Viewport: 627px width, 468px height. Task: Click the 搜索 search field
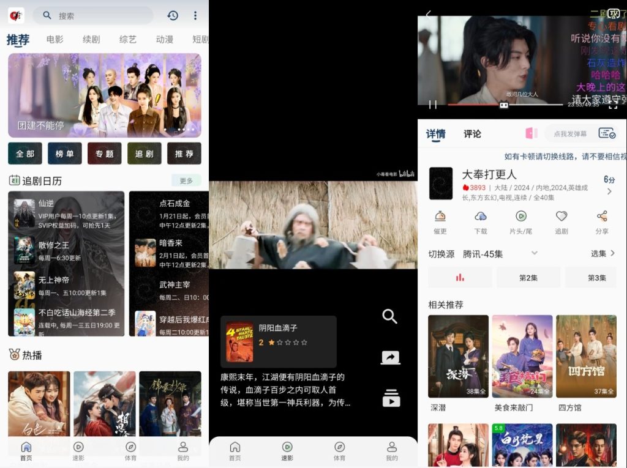coord(93,15)
